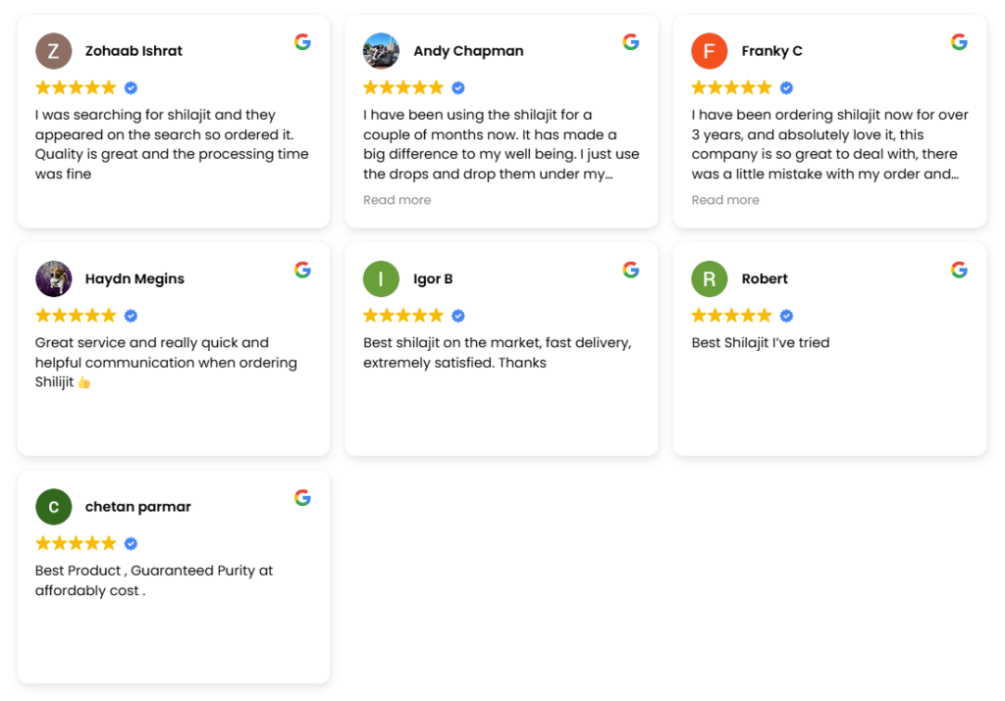This screenshot has height=701, width=1005.
Task: Click the Google icon on Igor B's review
Action: (x=630, y=270)
